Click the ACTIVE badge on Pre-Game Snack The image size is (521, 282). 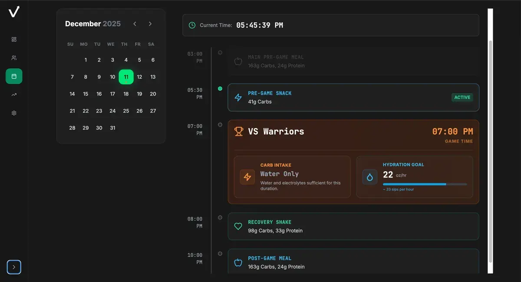point(462,98)
